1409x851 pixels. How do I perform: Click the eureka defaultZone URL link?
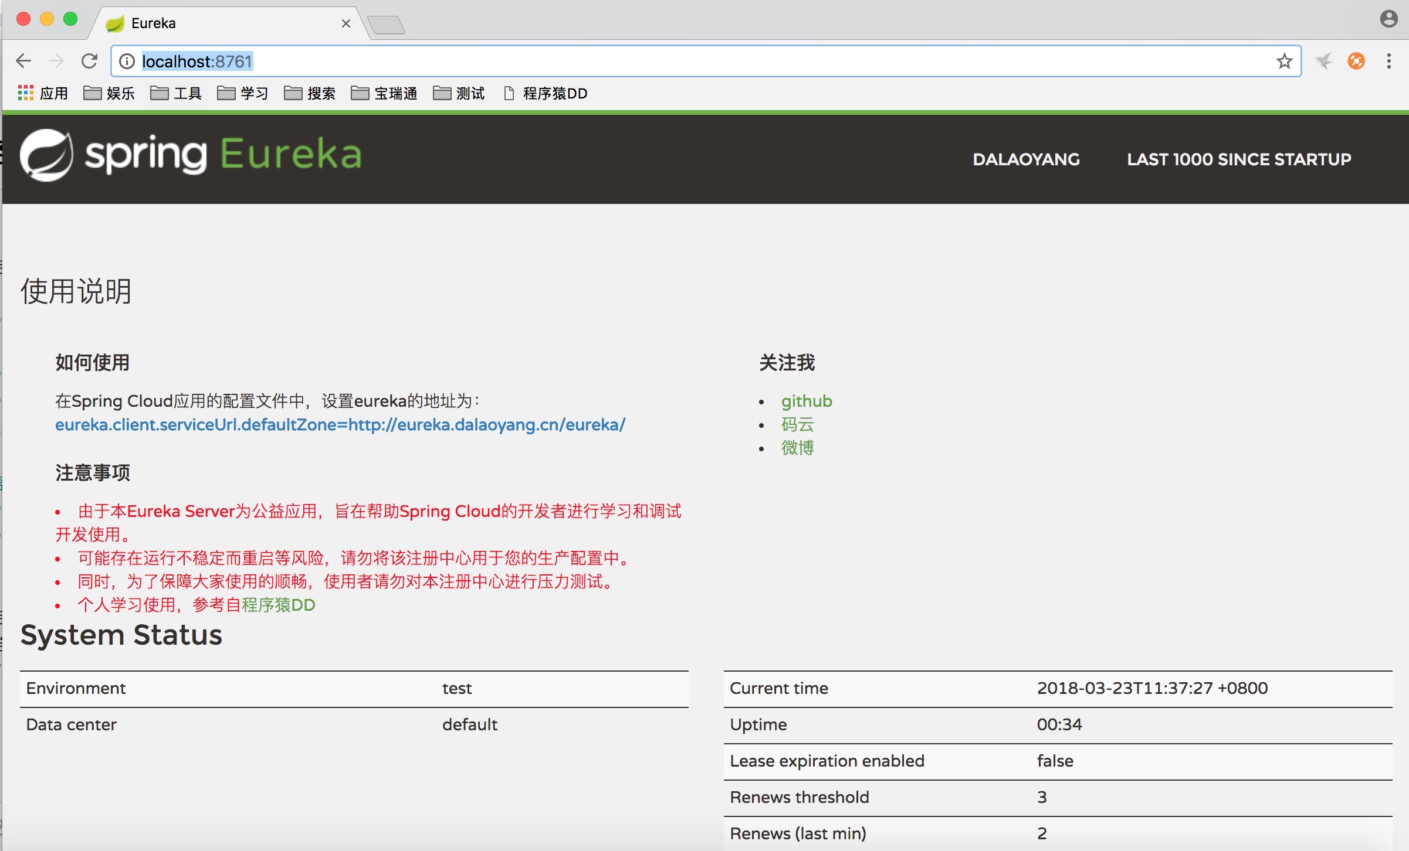(x=340, y=424)
